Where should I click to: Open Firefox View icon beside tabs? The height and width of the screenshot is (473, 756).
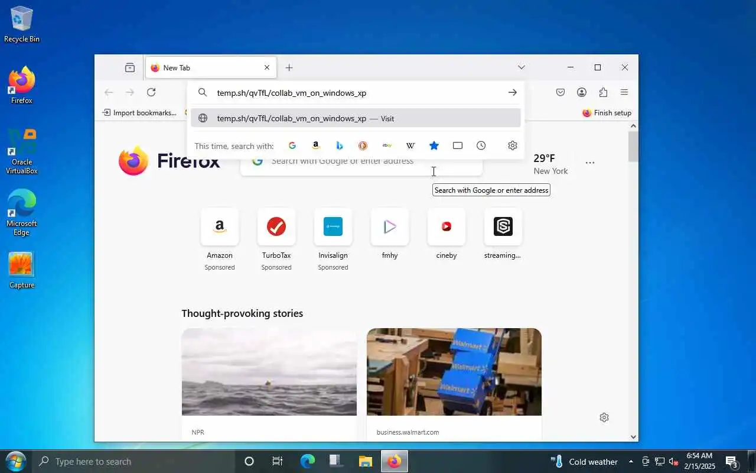(x=130, y=67)
